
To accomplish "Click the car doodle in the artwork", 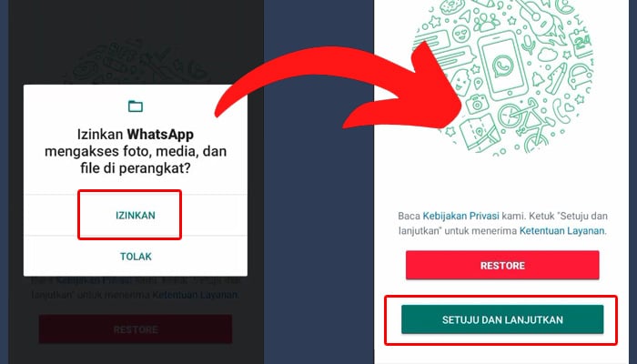I will (581, 76).
